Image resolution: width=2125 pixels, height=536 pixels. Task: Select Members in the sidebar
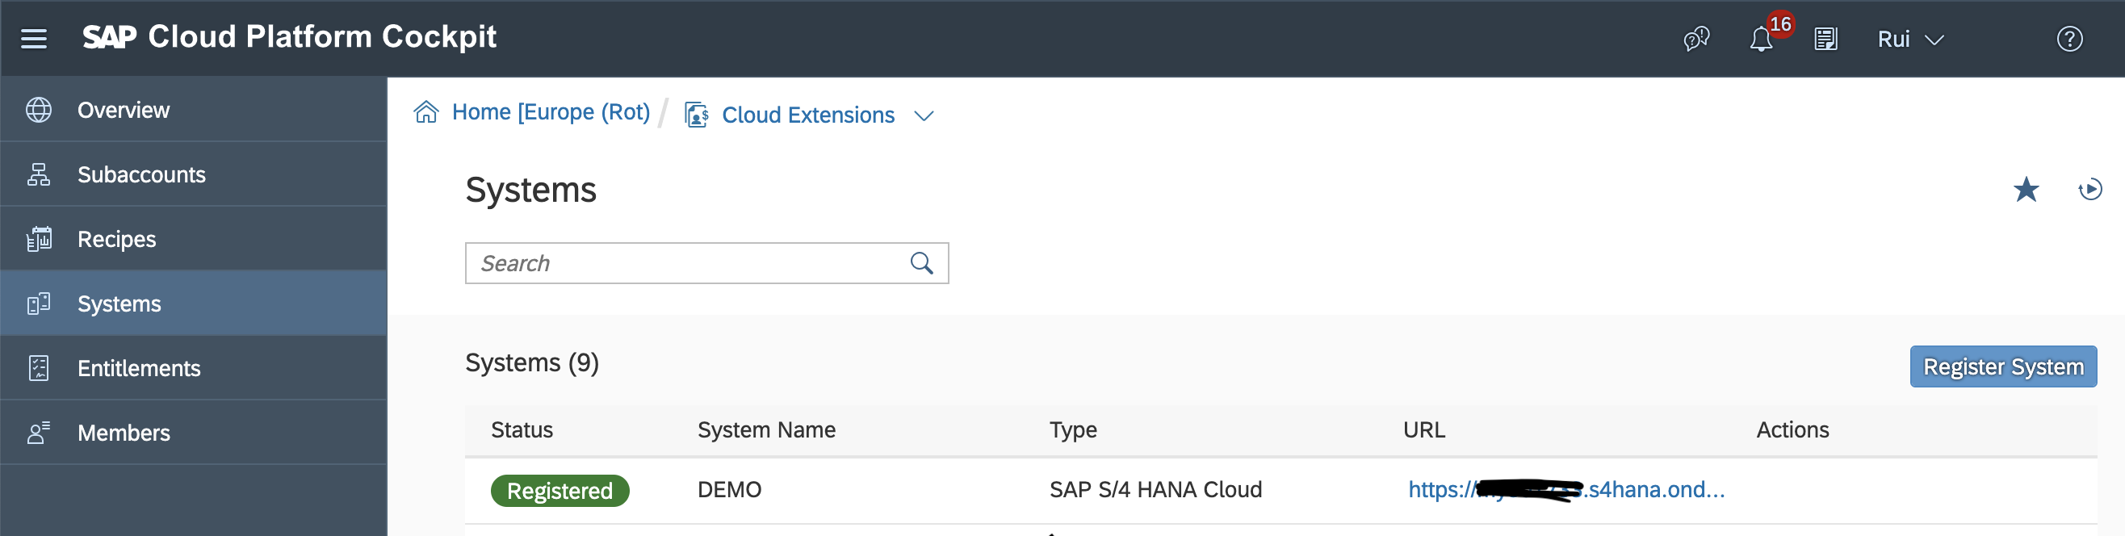[124, 433]
